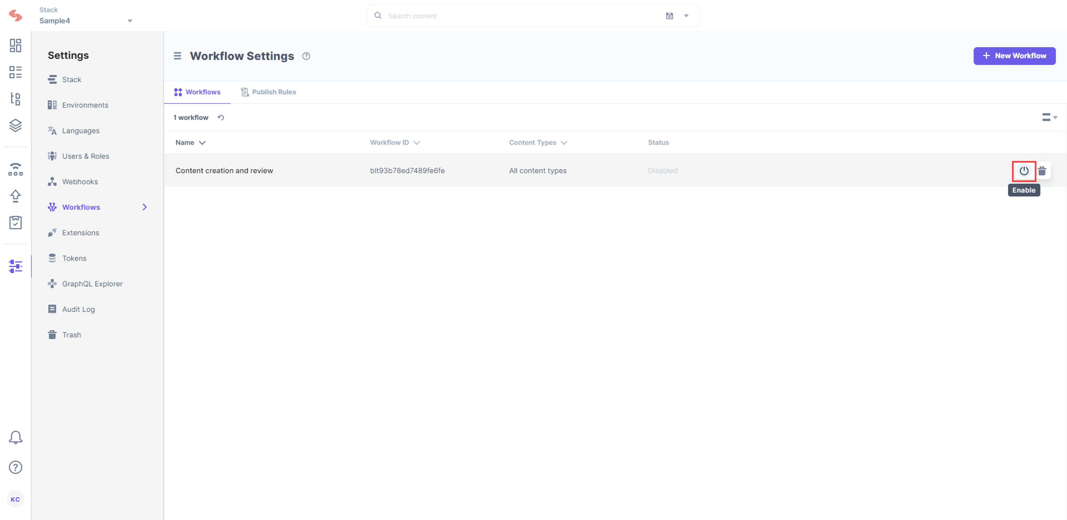This screenshot has height=520, width=1067.
Task: Open the KC user avatar
Action: pos(15,499)
